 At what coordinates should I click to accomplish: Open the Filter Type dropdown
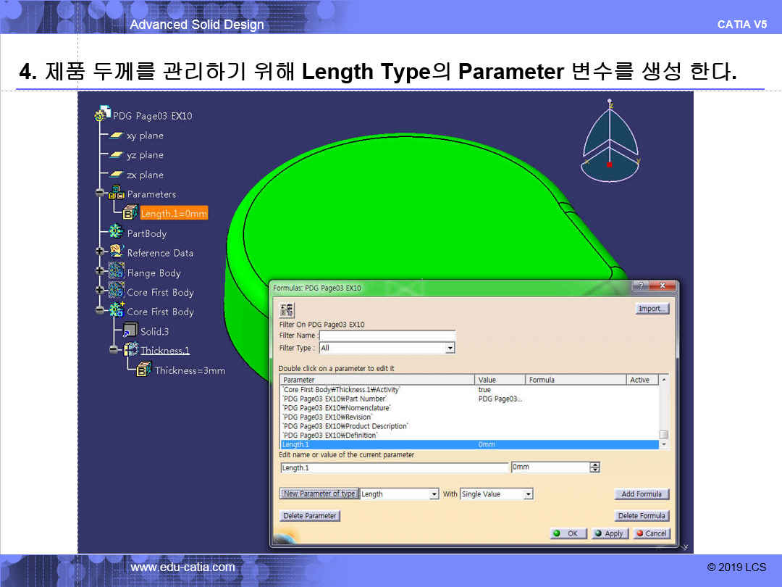(450, 349)
